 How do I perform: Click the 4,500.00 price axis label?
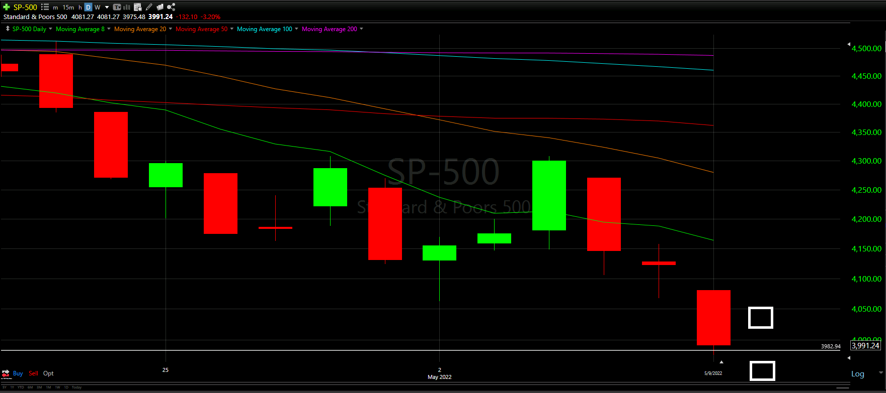[866, 49]
